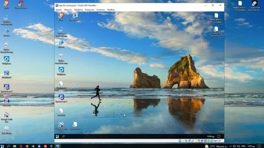Open Opera Browser shortcut inside the VM desktop
This screenshot has width=264, height=148.
pyautogui.click(x=75, y=16)
